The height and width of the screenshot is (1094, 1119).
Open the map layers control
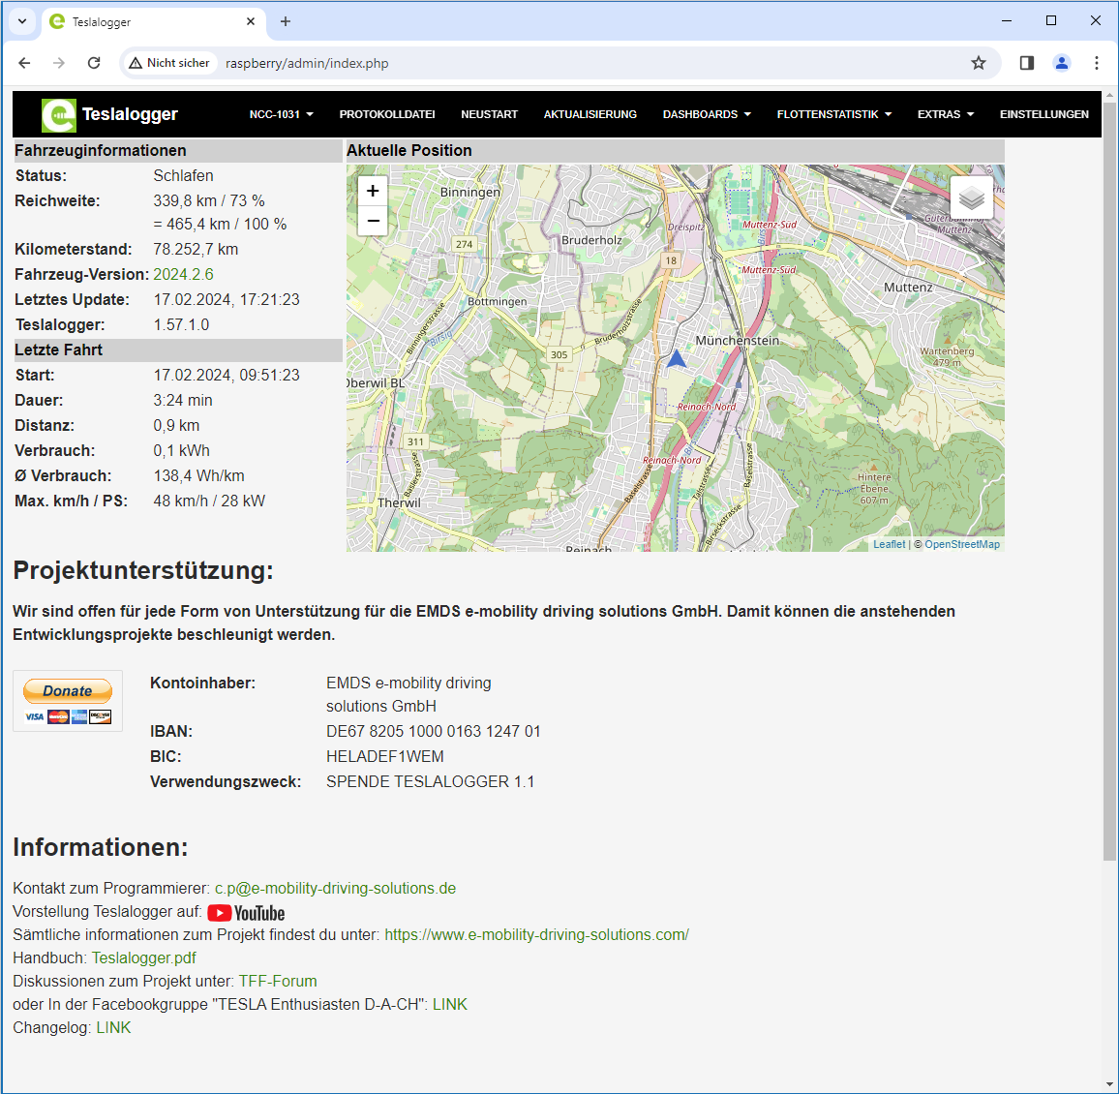(x=972, y=198)
